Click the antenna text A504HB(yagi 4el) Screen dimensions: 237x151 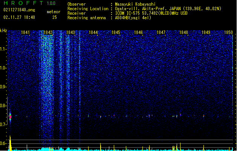pyautogui.click(x=133, y=18)
